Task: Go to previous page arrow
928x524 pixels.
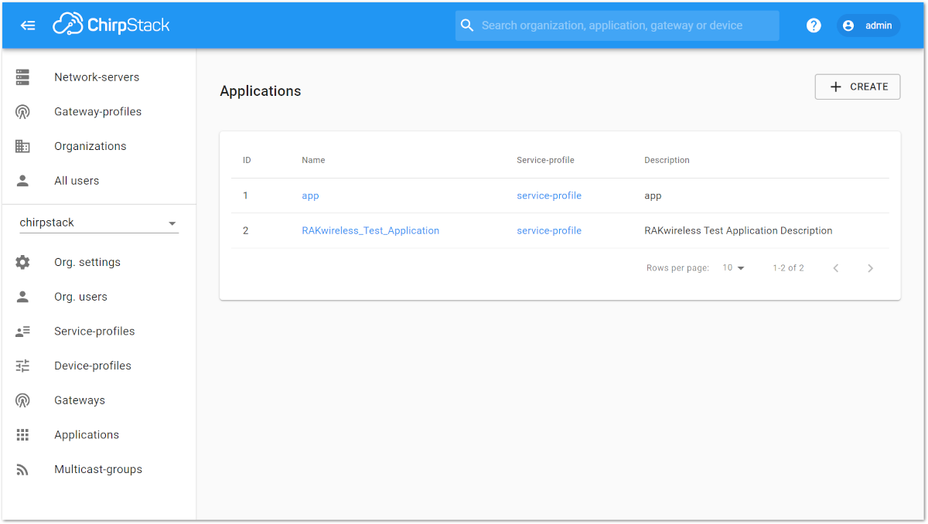Action: (x=836, y=268)
